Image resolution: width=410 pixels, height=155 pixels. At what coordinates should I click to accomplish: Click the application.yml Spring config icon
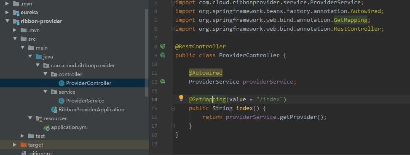coord(46,127)
